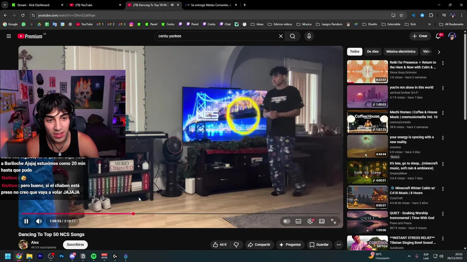Open options for 'Reiki for Presence' video
The image size is (467, 262).
tap(443, 63)
